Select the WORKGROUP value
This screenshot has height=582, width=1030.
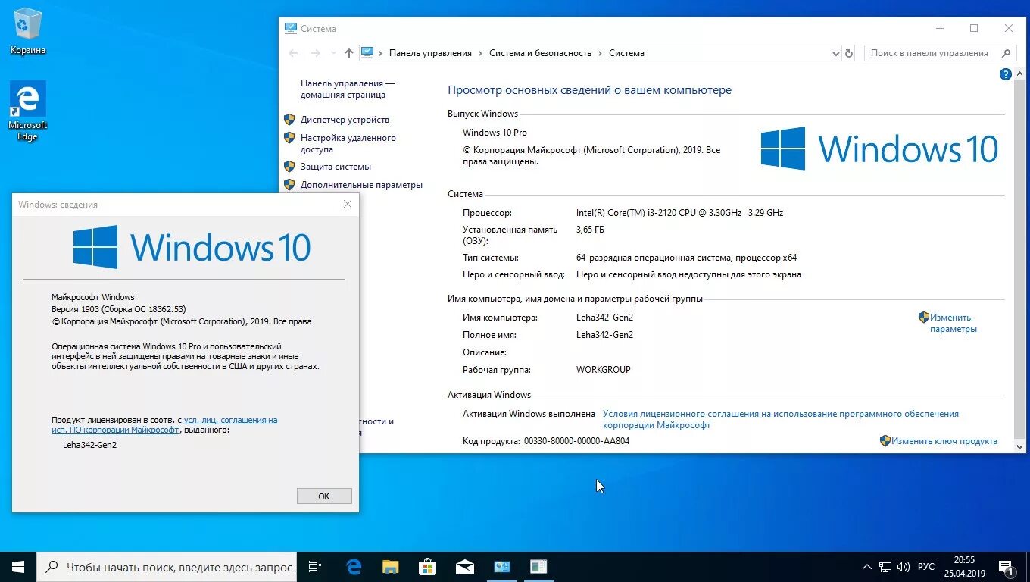pyautogui.click(x=603, y=370)
